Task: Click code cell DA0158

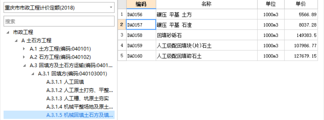Action: (x=141, y=35)
